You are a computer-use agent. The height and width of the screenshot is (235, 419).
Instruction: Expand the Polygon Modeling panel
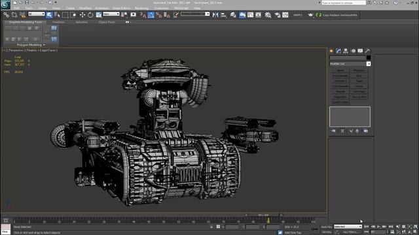[31, 45]
